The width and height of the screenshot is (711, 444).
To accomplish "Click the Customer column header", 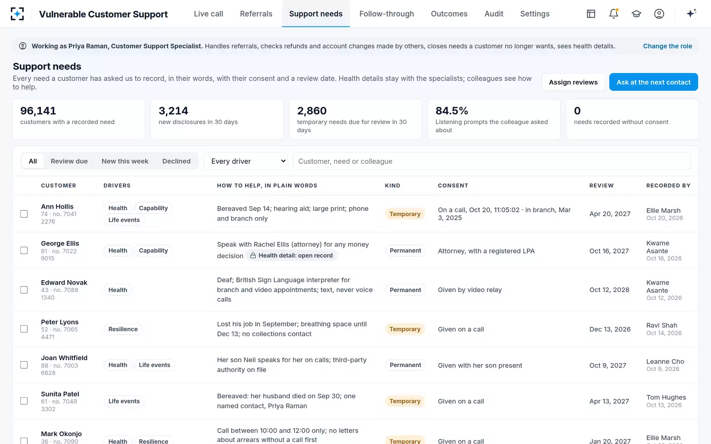I will coord(58,185).
